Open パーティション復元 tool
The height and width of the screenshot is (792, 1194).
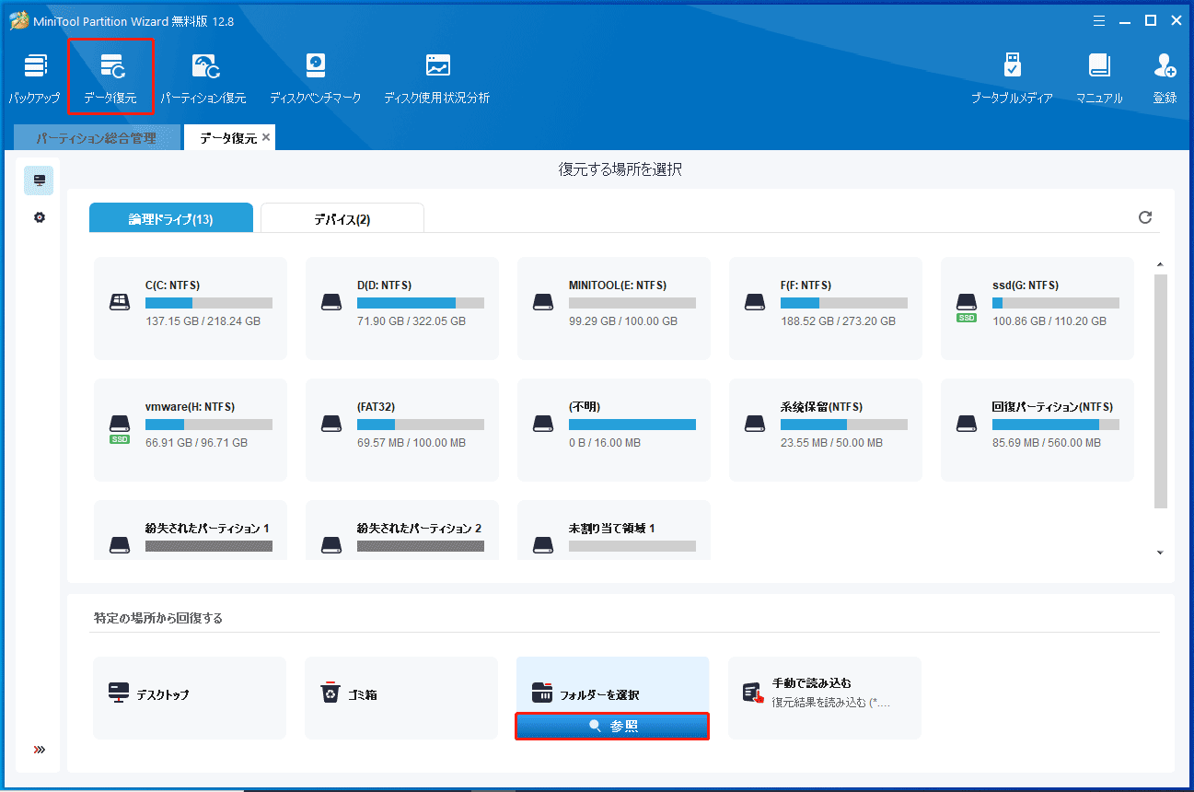pyautogui.click(x=203, y=77)
